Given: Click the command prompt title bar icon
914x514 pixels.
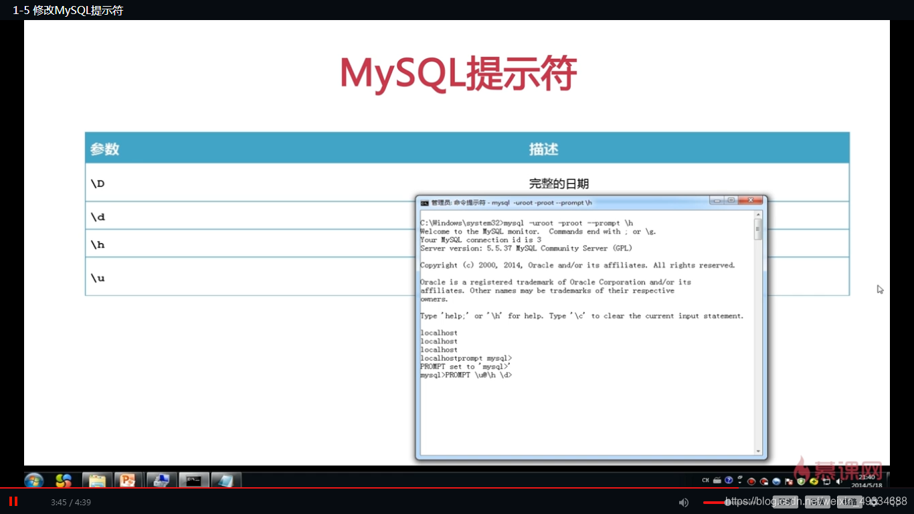Looking at the screenshot, I should (424, 202).
